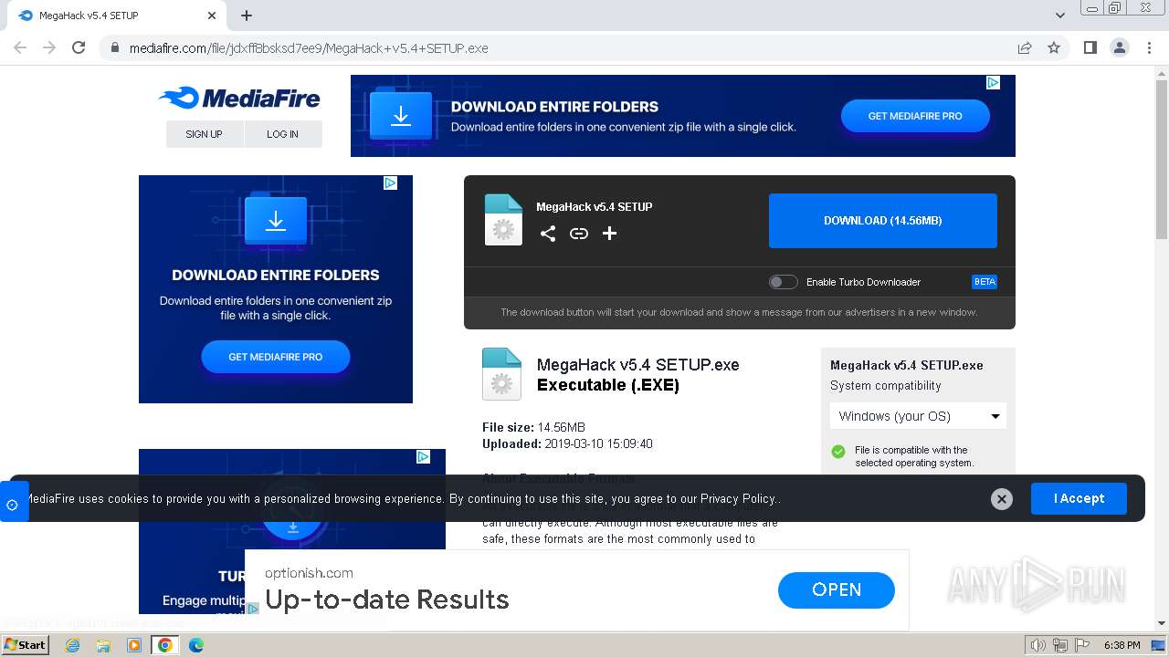The width and height of the screenshot is (1169, 657).
Task: Dismiss cookie notice with X icon
Action: [x=1002, y=499]
